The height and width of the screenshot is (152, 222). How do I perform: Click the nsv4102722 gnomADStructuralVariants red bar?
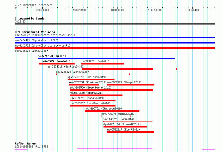pyautogui.click(x=115, y=48)
